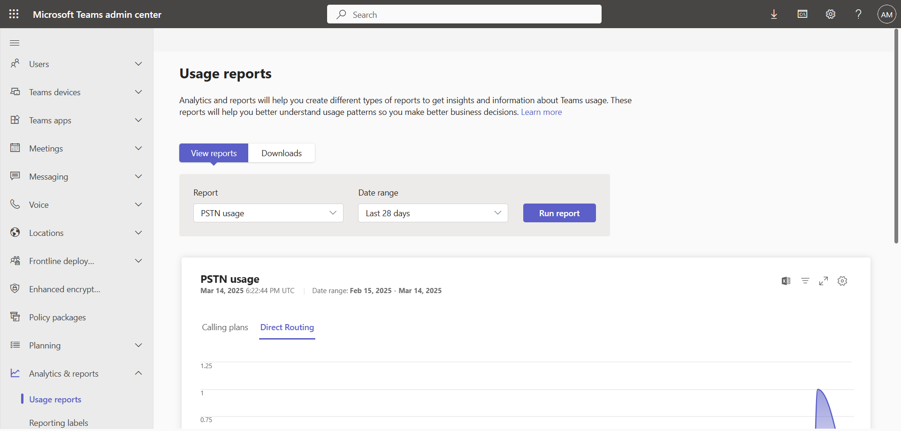901x431 pixels.
Task: Open the Report dropdown showing PSTN usage
Action: pos(268,213)
